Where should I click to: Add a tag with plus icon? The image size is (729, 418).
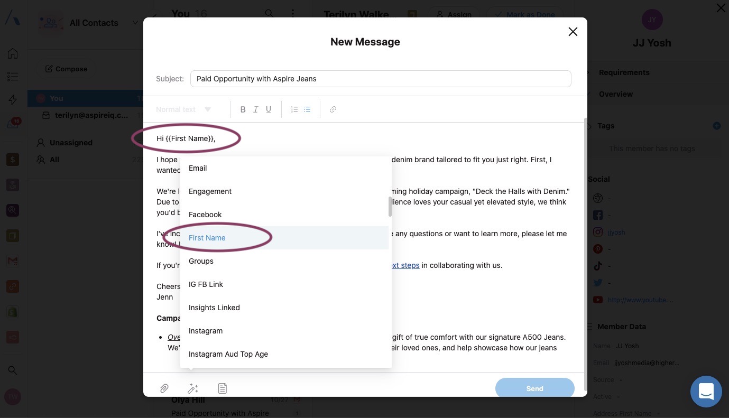(716, 126)
